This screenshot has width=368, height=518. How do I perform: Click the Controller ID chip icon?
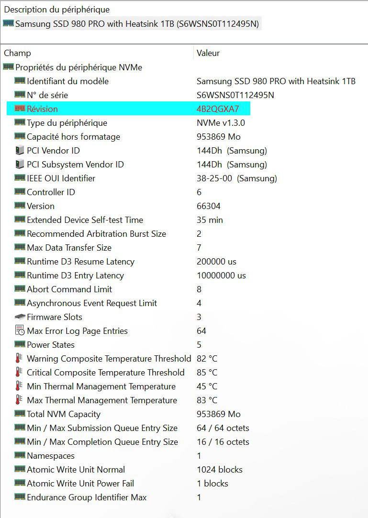(x=20, y=192)
